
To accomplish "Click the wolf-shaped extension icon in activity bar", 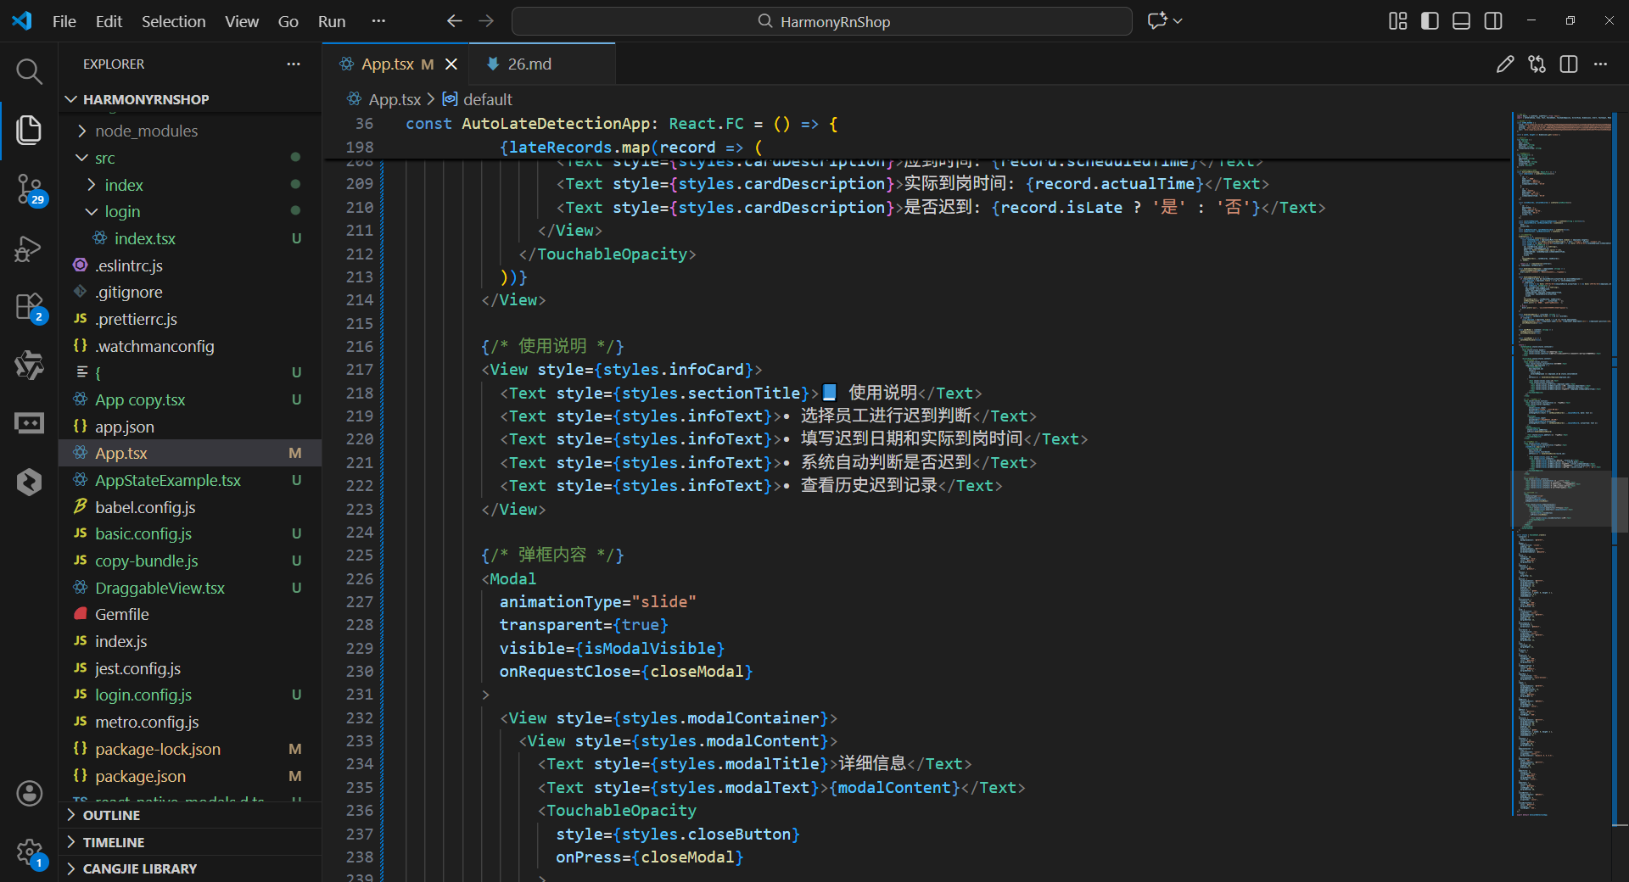I will pos(29,365).
